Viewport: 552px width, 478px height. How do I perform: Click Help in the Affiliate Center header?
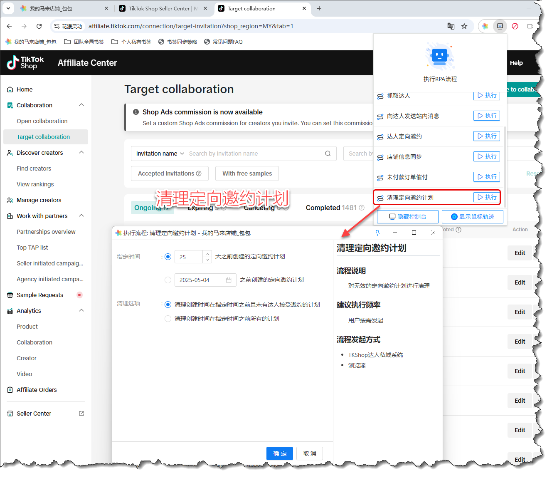[x=516, y=63]
